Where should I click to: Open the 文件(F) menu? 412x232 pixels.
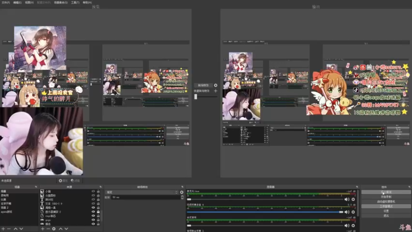pos(6,3)
